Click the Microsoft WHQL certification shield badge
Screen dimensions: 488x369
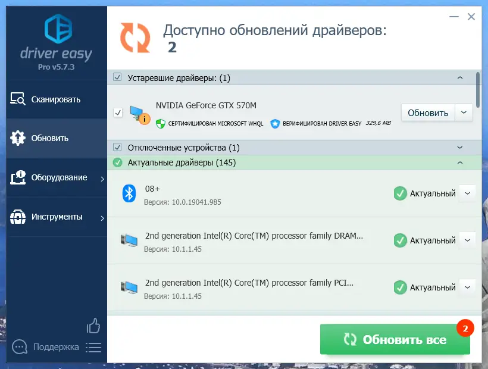159,124
